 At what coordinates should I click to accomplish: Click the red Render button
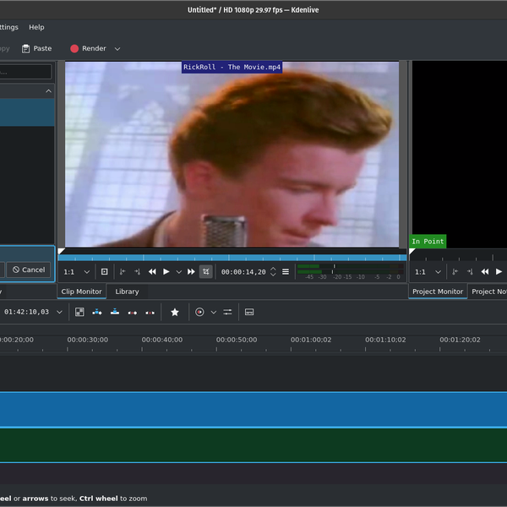point(88,48)
